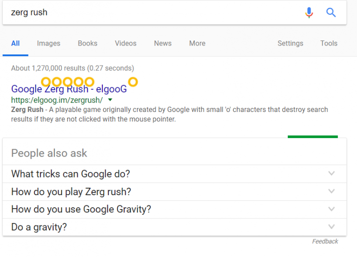Switch to the Images tab

(x=48, y=43)
